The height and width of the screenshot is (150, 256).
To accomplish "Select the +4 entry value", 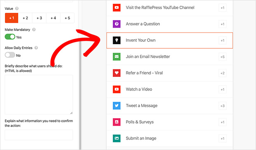I will coord(53,18).
